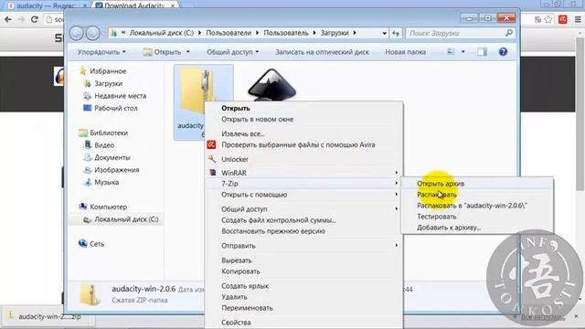Switch to Download Audacity Chrome tab
The height and width of the screenshot is (329, 585).
click(135, 5)
